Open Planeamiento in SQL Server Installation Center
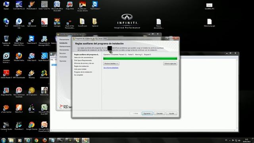The image size is (254, 143). click(64, 40)
